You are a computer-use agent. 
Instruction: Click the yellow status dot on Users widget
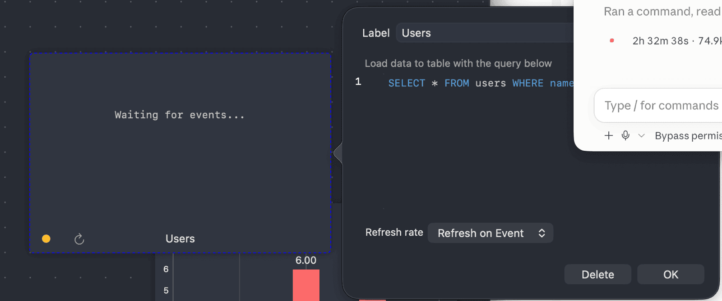pos(46,239)
